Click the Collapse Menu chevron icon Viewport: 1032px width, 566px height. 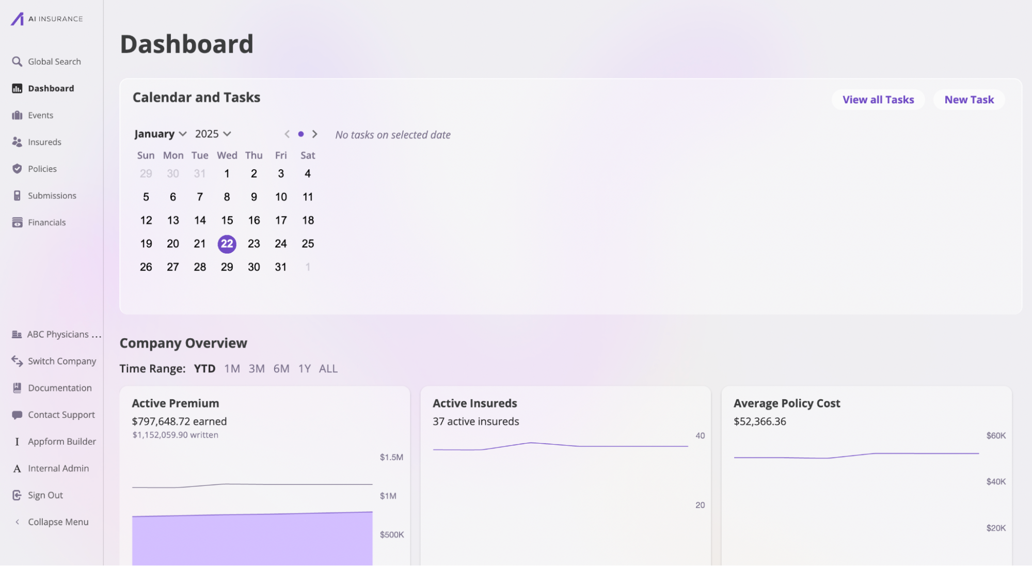17,522
